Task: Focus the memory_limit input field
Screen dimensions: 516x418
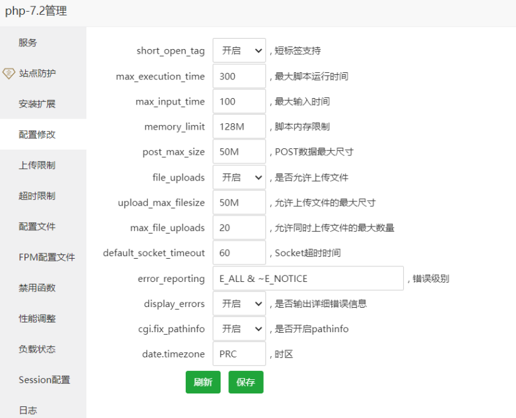Action: point(239,126)
